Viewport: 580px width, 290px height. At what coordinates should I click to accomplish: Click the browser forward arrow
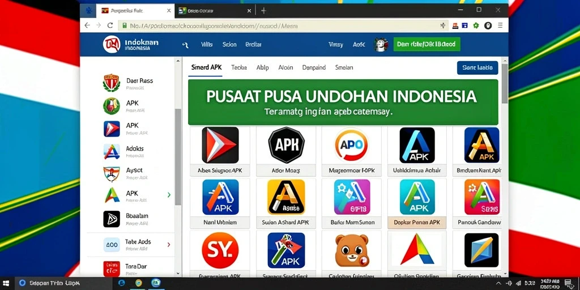click(99, 25)
